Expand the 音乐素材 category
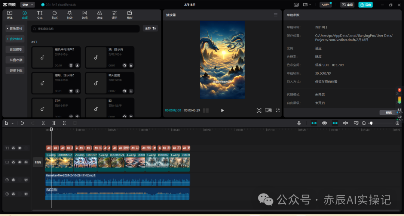 [15, 28]
